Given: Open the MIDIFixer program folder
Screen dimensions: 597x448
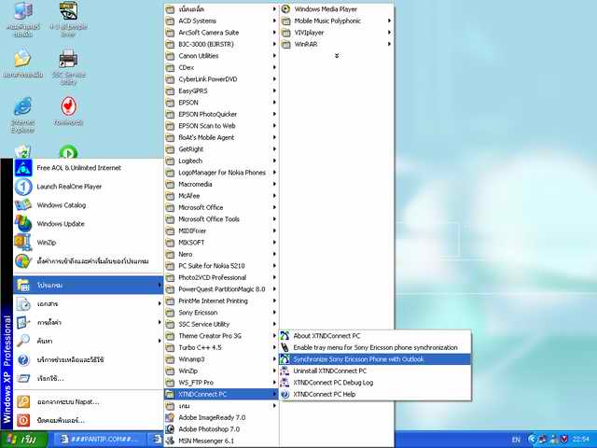Looking at the screenshot, I should click(x=221, y=231).
